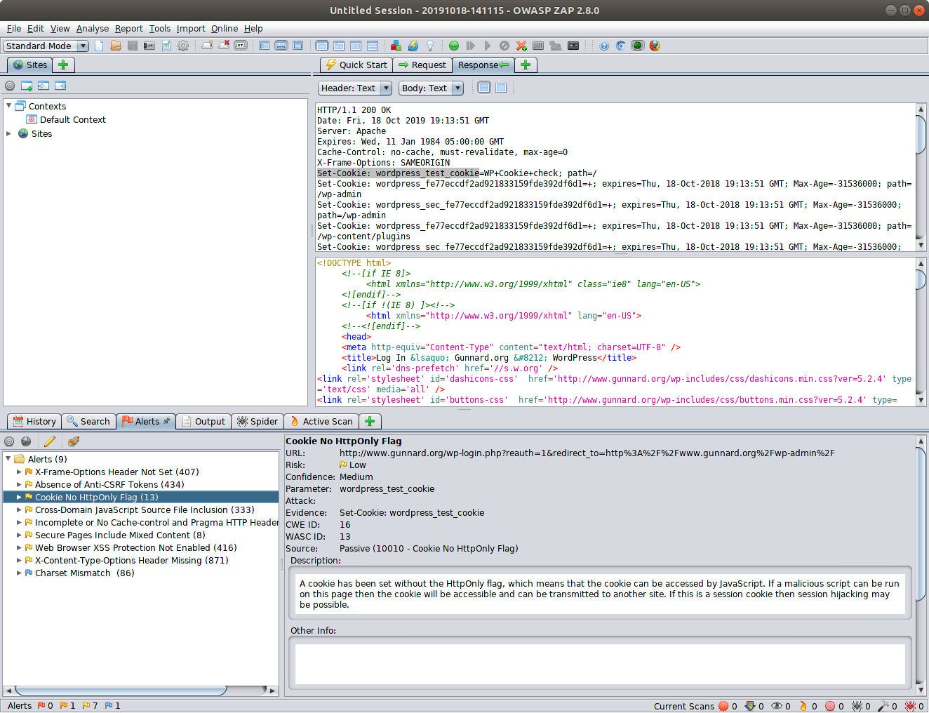Image resolution: width=929 pixels, height=713 pixels.
Task: Click the green plus beside Response tab
Action: tap(525, 65)
